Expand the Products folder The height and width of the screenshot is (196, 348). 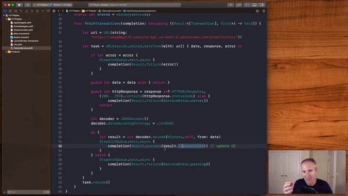(x=6, y=52)
